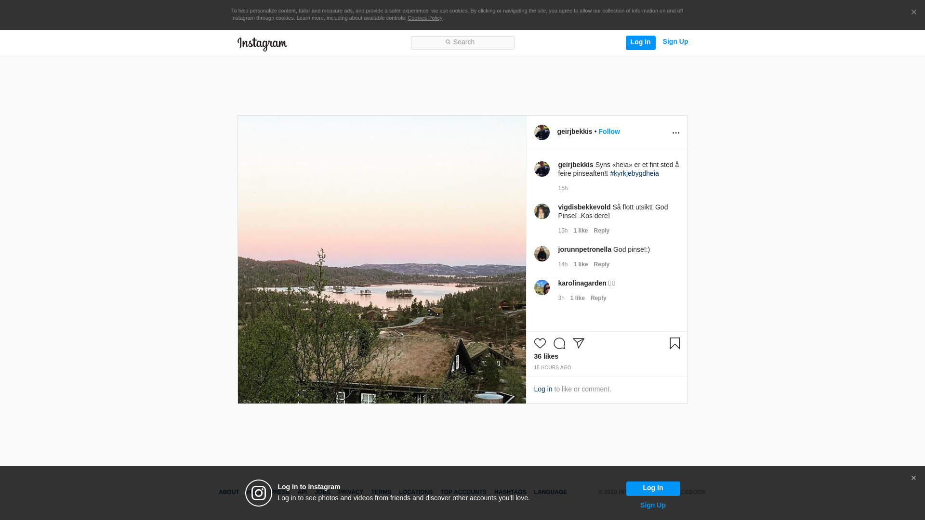This screenshot has height=520, width=925.
Task: Click the blue Log In button in header
Action: pos(640,42)
